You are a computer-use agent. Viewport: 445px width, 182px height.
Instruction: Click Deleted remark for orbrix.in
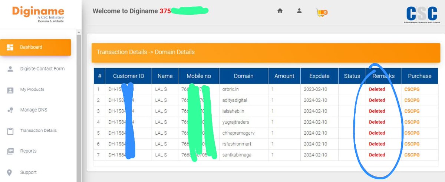point(377,89)
